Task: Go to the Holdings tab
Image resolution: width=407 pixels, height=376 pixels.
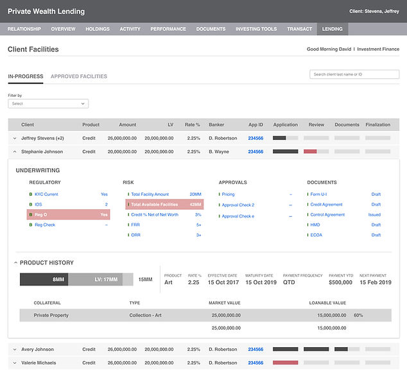Action: click(x=98, y=29)
